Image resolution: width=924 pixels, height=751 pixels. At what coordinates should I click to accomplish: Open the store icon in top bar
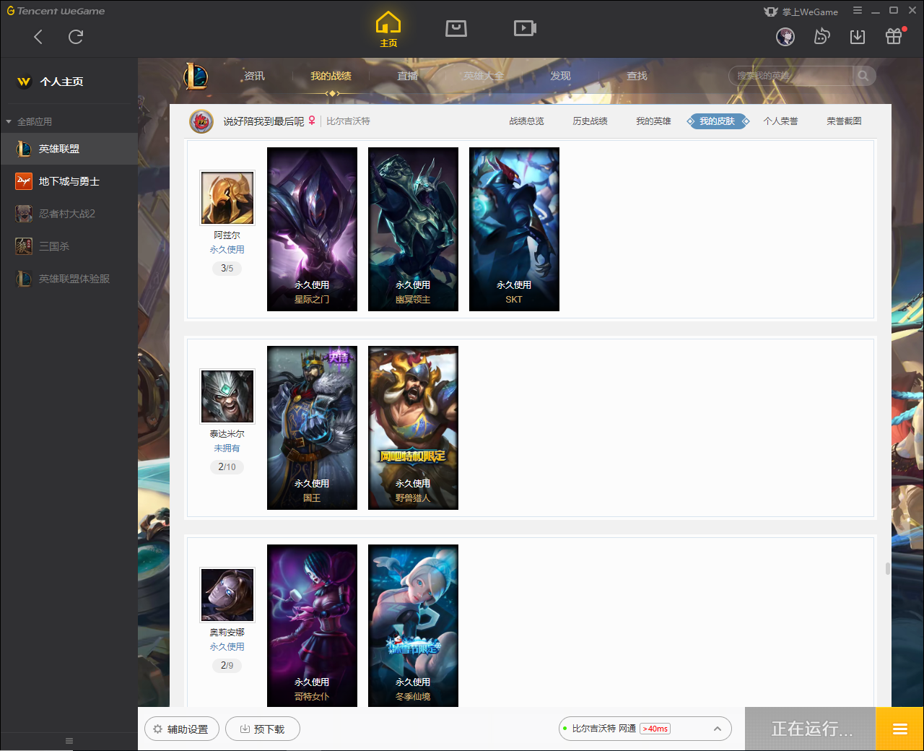tap(456, 28)
